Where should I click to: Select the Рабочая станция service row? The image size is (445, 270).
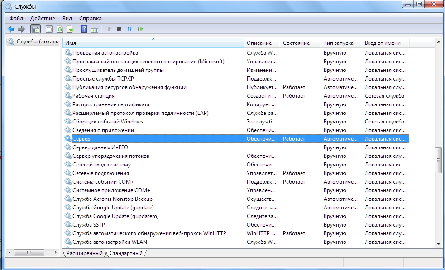point(93,96)
